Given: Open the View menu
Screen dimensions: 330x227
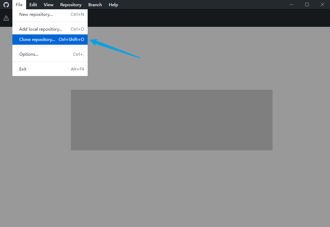Looking at the screenshot, I should pos(48,5).
